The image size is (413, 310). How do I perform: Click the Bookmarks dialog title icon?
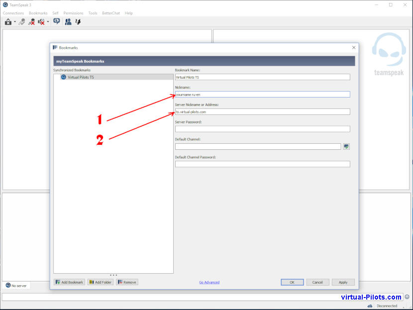click(55, 47)
